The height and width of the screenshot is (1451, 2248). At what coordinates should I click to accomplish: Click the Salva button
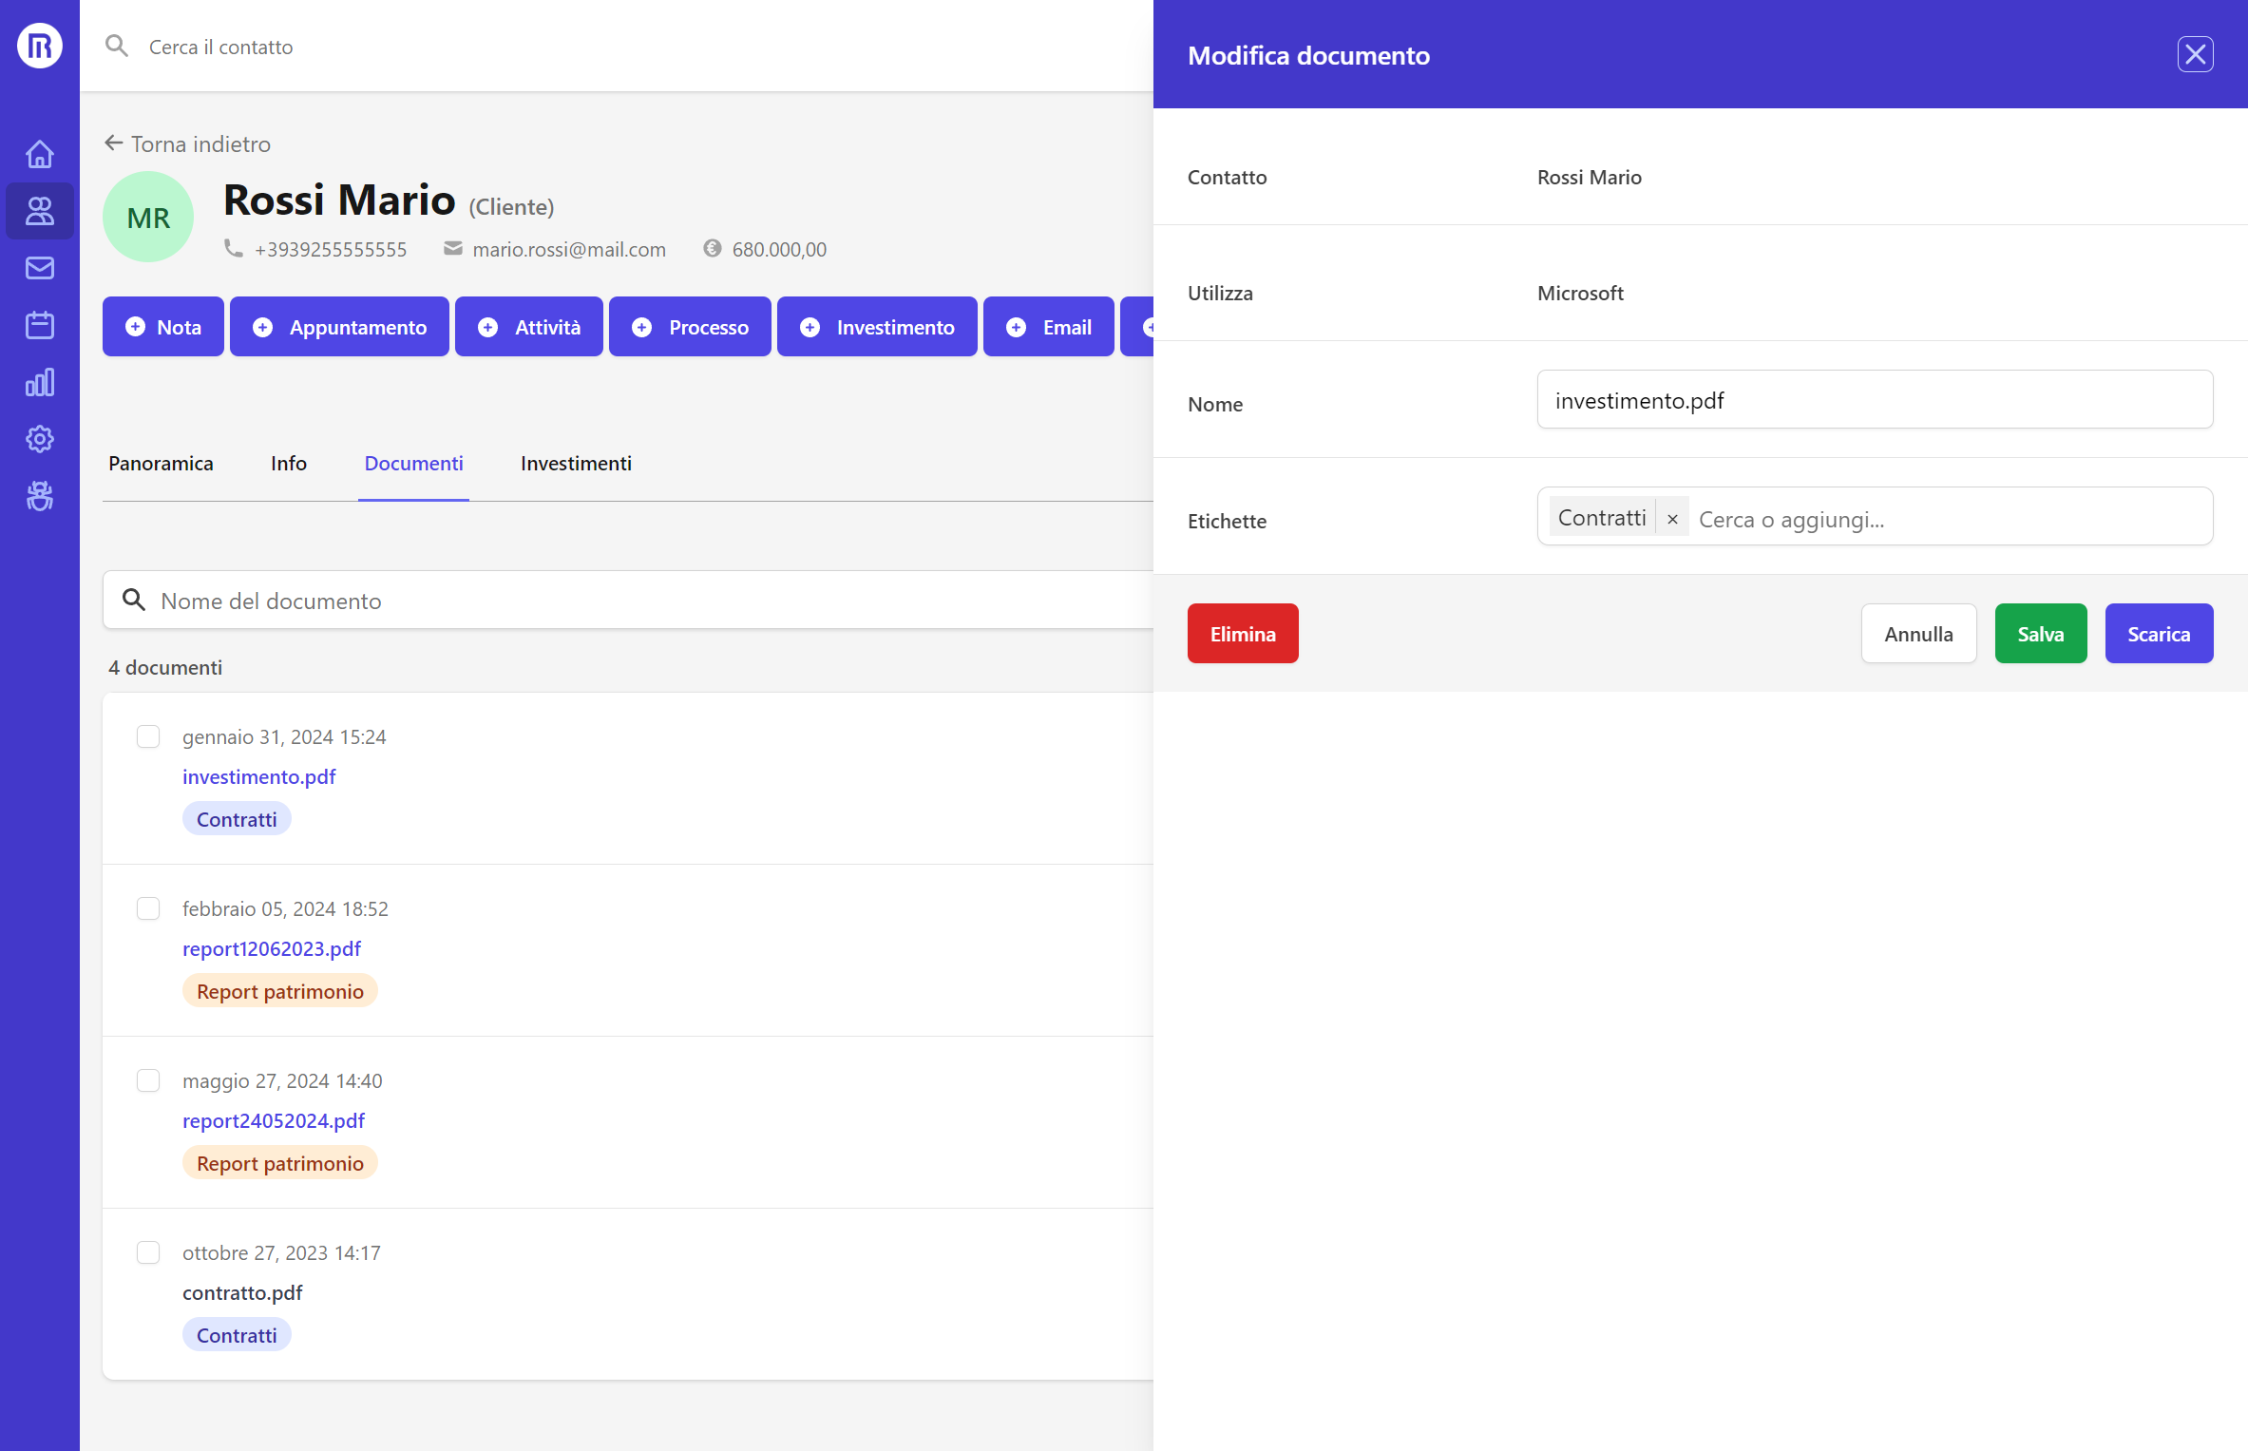click(x=2040, y=633)
